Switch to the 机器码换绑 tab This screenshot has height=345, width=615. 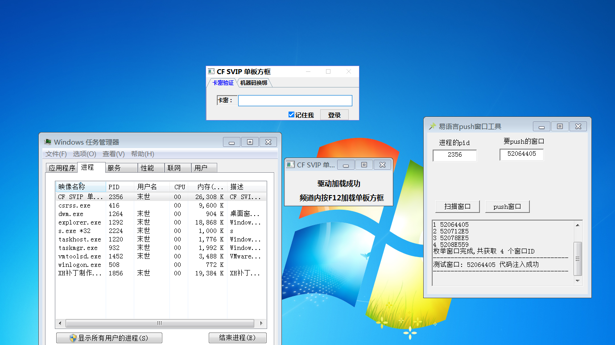(254, 83)
